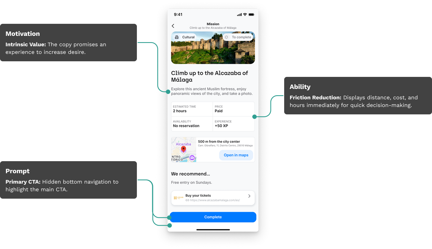Tap the To complete status spinner icon
The width and height of the screenshot is (432, 249).
(x=226, y=37)
